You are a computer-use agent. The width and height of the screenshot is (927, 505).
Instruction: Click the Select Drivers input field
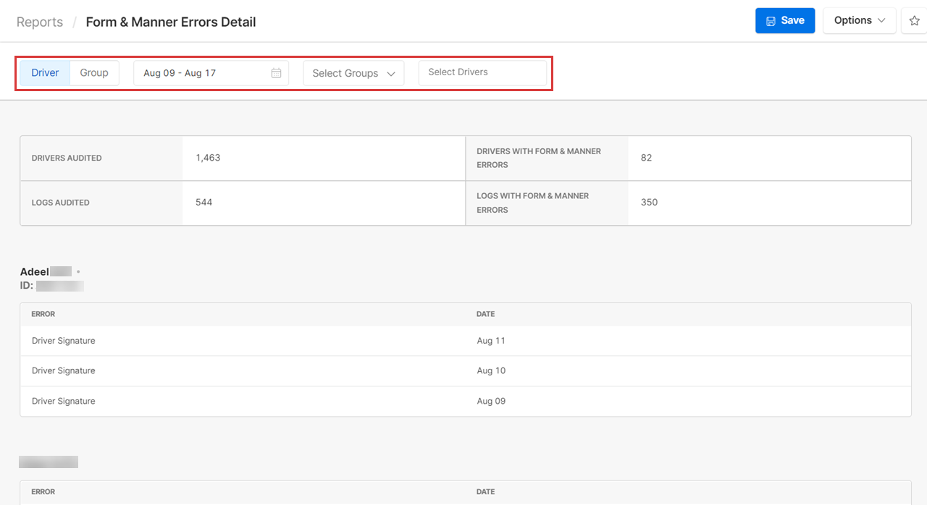482,72
